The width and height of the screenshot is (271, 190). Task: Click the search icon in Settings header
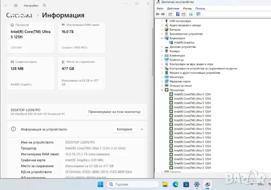click(44, 5)
